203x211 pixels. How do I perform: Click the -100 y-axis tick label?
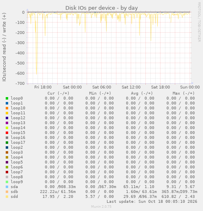tap(20, 23)
